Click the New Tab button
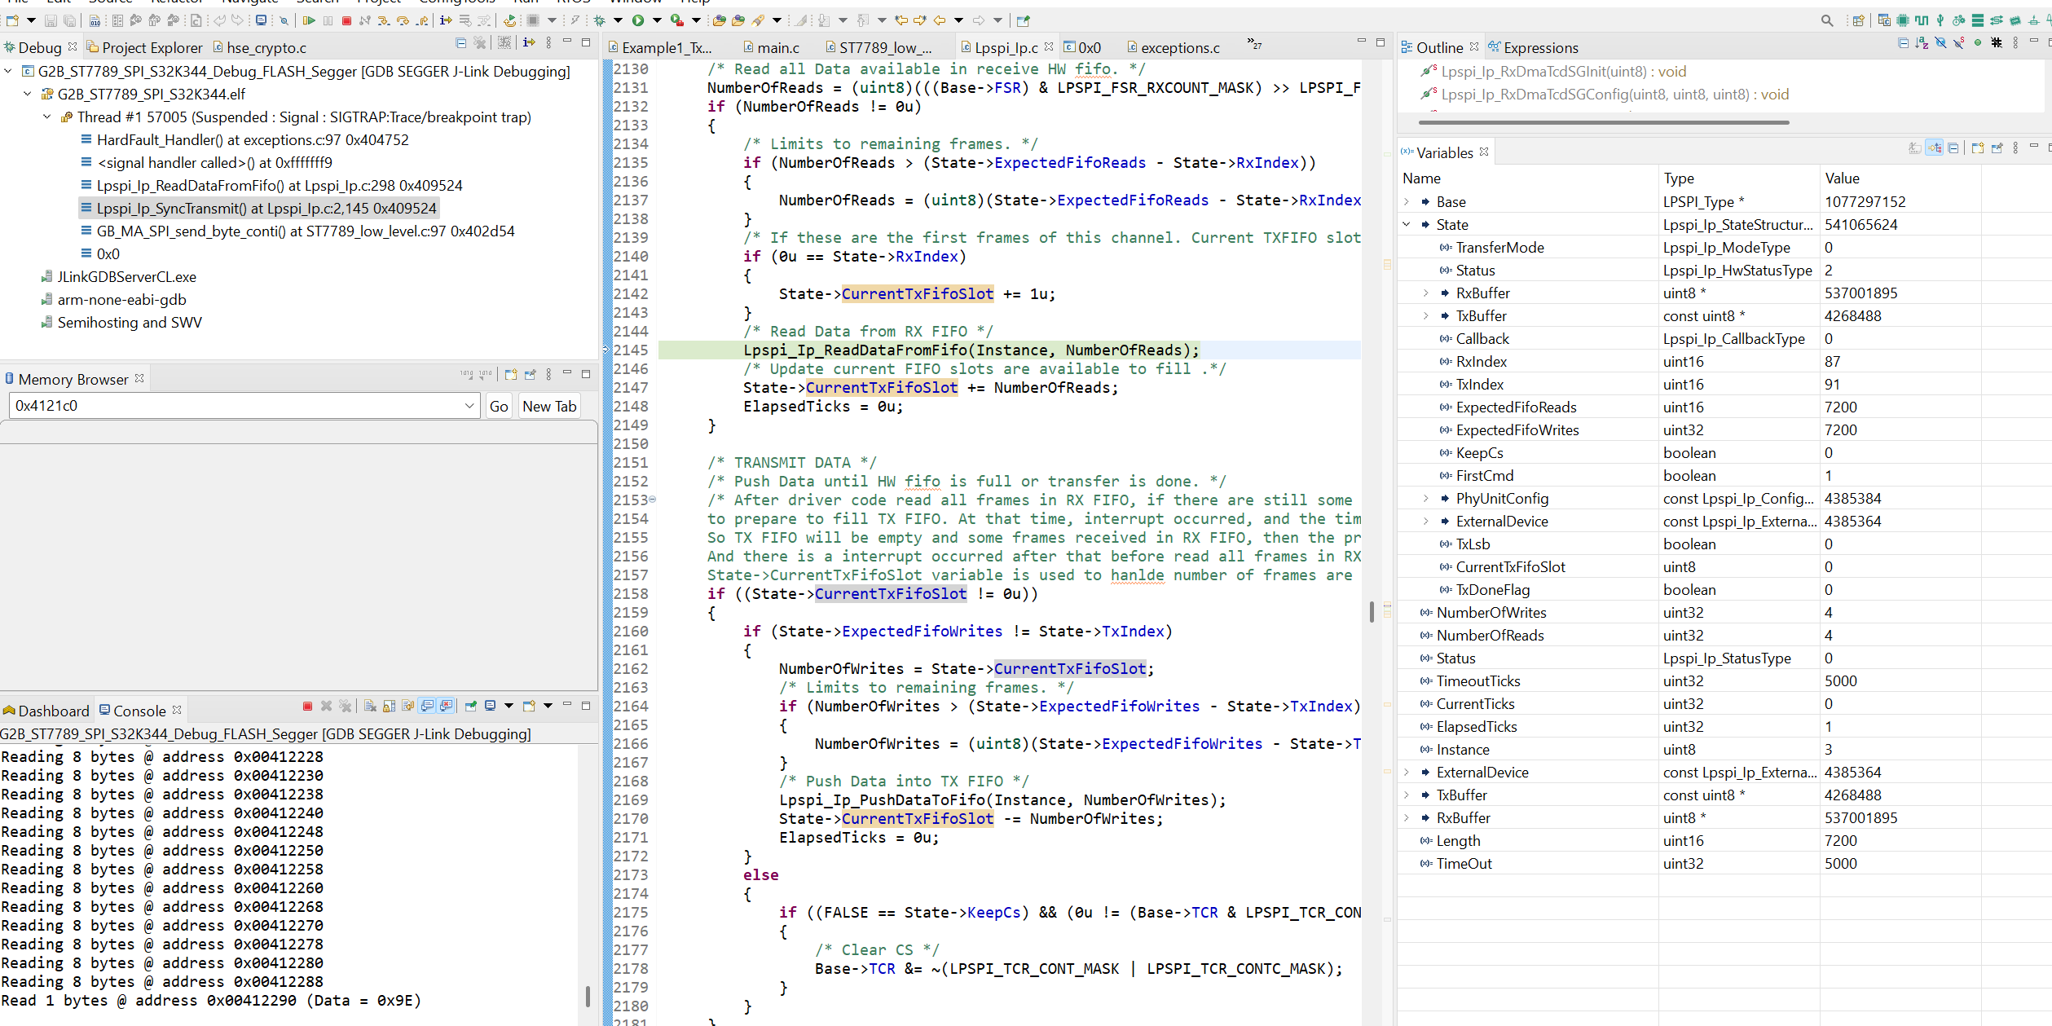The image size is (2052, 1026). click(x=548, y=406)
